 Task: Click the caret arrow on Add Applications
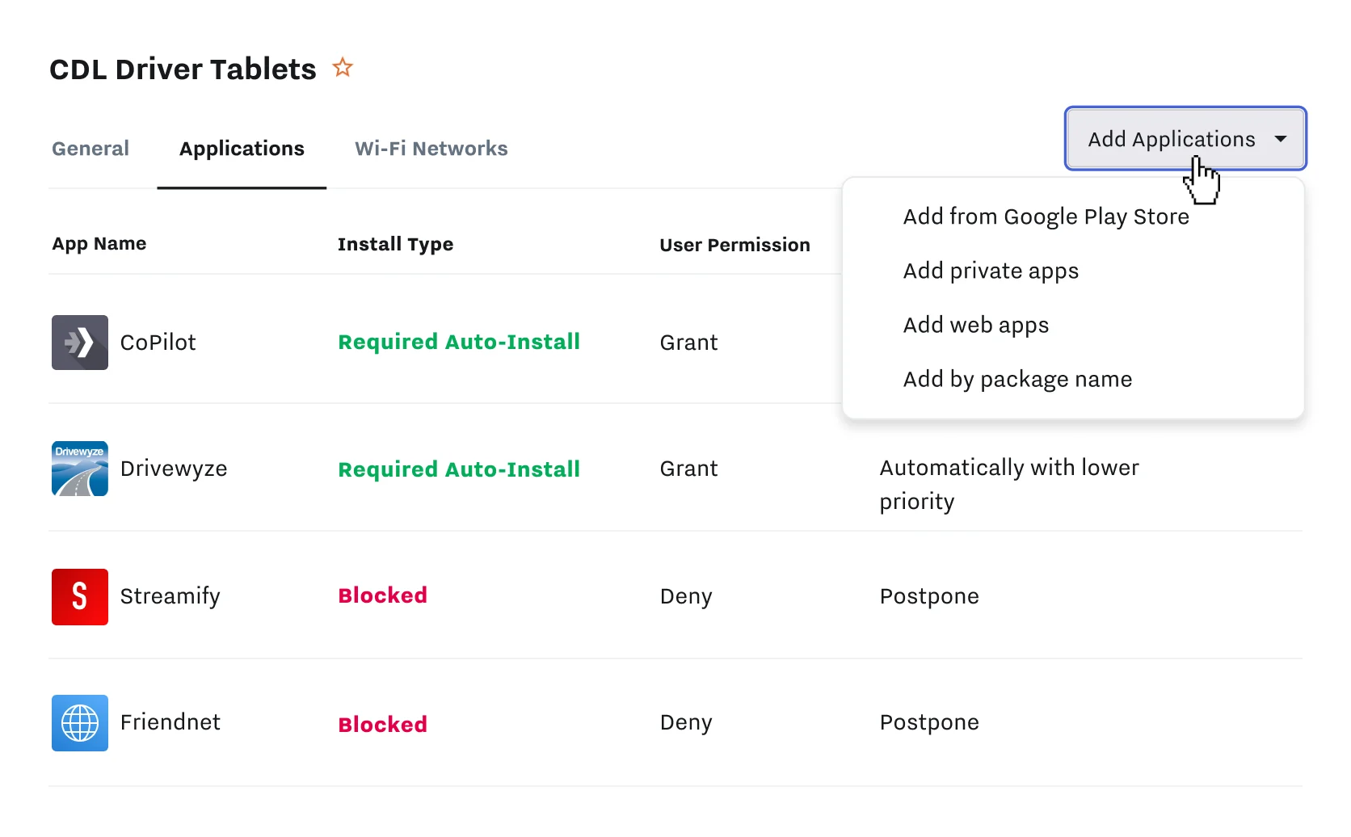click(x=1281, y=139)
